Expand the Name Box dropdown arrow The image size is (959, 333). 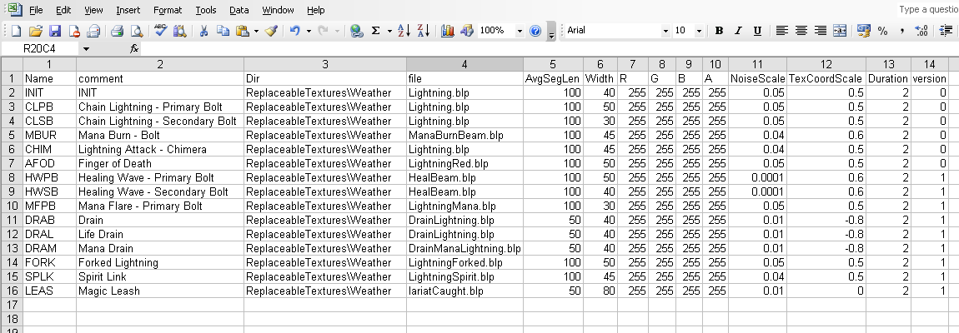tap(86, 49)
